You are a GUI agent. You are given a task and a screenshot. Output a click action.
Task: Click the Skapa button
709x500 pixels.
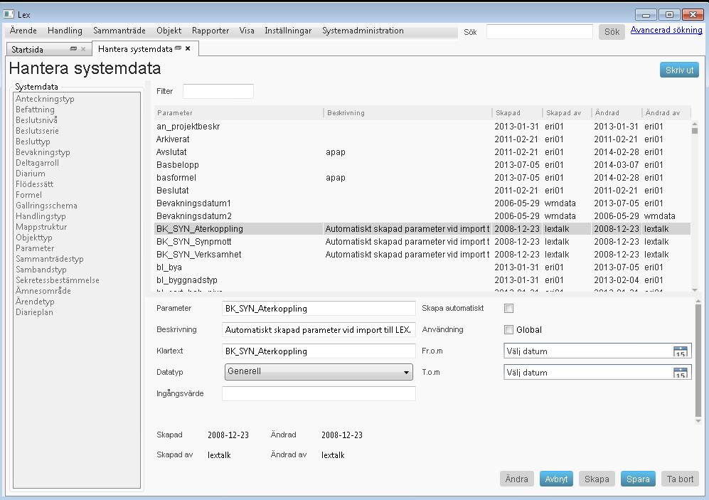[x=597, y=479]
